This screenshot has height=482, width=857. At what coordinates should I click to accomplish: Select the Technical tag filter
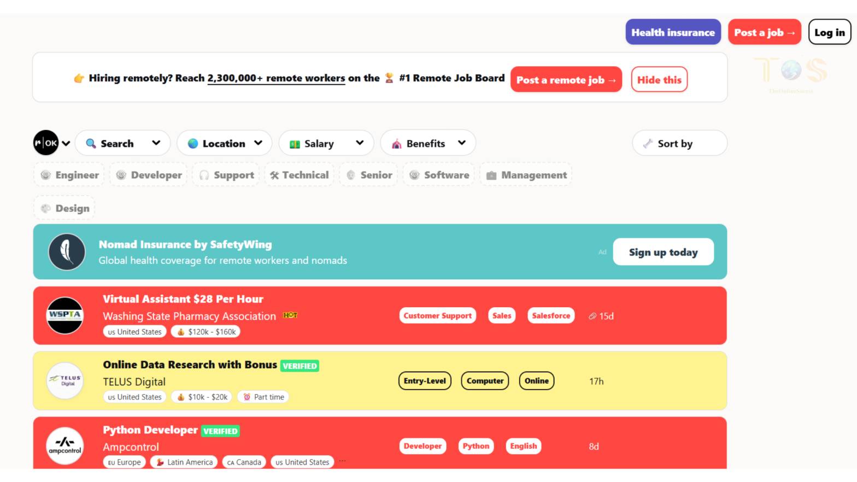(x=300, y=175)
